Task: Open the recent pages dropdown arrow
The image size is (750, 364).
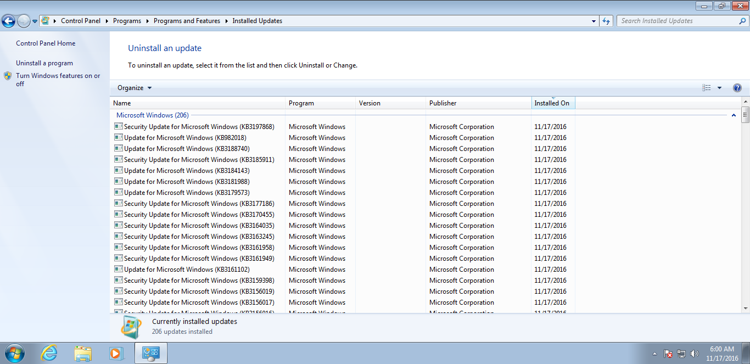Action: pos(35,21)
